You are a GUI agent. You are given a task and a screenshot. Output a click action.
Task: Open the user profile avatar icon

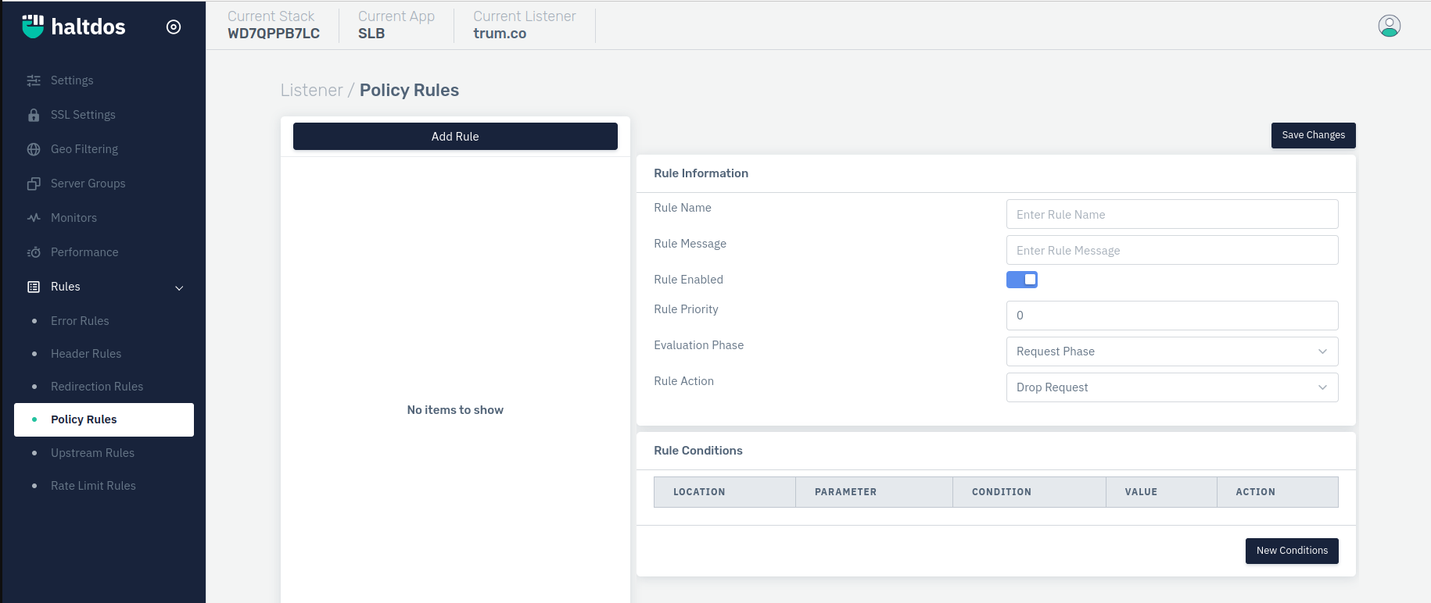point(1390,26)
